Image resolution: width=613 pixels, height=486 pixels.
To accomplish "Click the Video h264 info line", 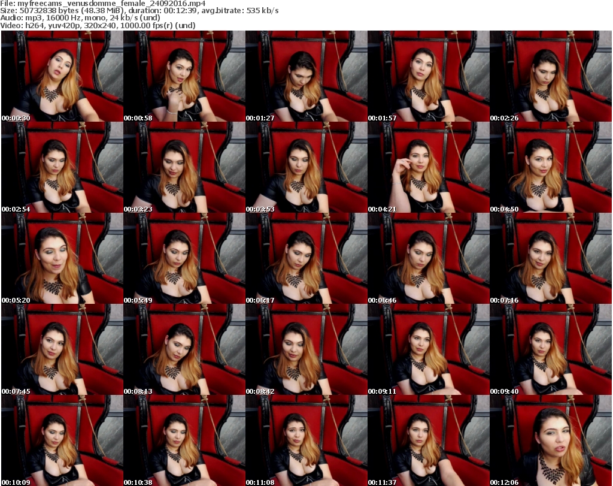I will 98,25.
